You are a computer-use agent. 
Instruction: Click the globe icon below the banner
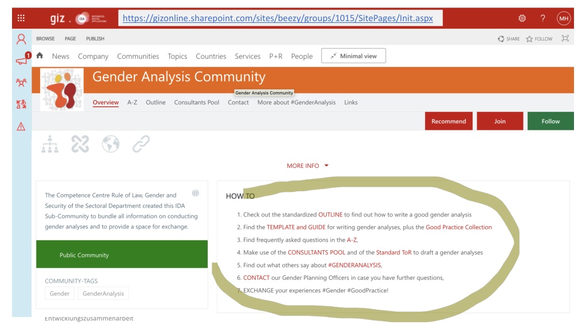tap(110, 144)
